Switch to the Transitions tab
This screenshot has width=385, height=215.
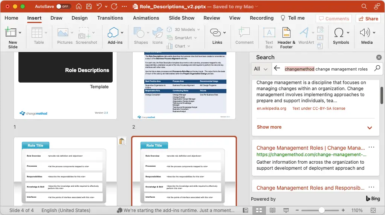(110, 18)
